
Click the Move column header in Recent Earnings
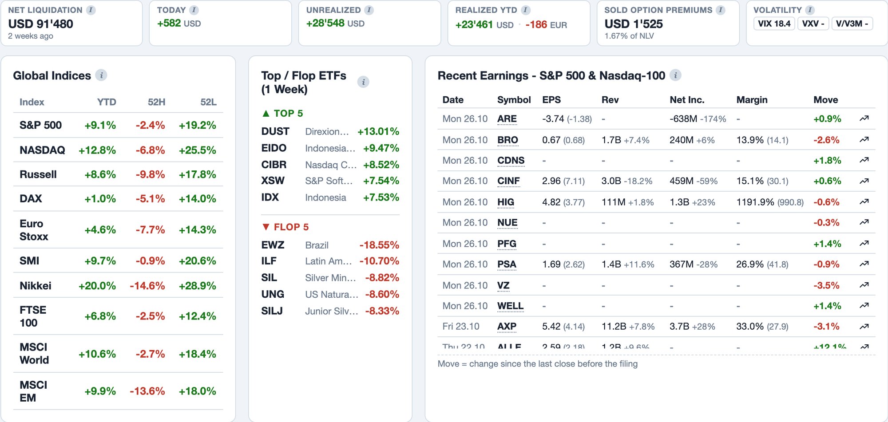click(x=825, y=100)
